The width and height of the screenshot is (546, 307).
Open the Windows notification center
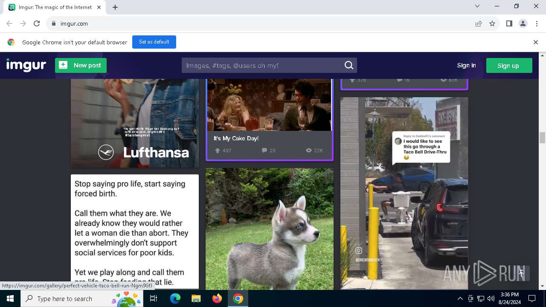pos(532,298)
